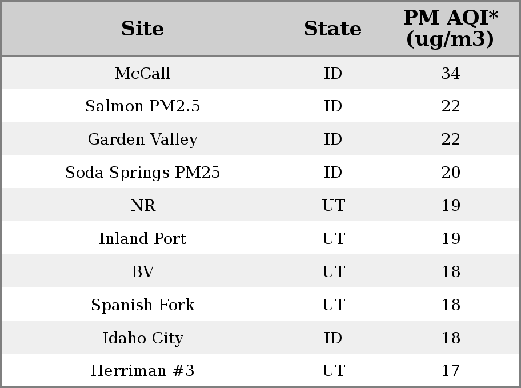Click the State column header

click(x=332, y=29)
